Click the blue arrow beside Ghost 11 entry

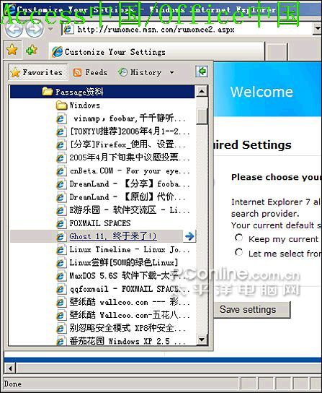(189, 236)
